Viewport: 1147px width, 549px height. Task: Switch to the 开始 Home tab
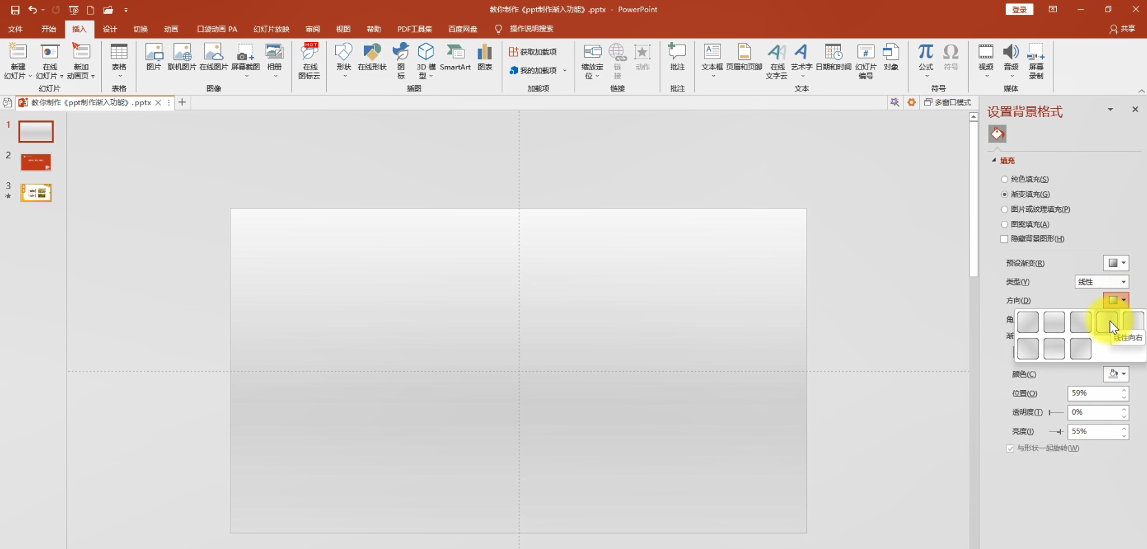(48, 29)
